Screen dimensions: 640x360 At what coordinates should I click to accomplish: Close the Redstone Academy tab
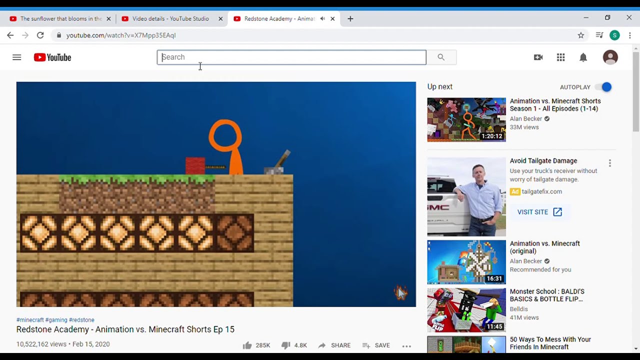(332, 19)
